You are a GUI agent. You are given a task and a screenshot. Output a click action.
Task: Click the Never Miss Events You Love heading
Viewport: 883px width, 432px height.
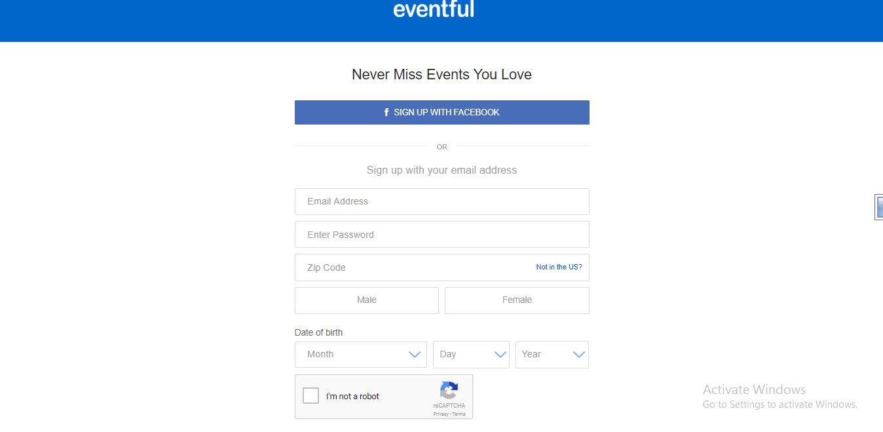click(x=442, y=75)
